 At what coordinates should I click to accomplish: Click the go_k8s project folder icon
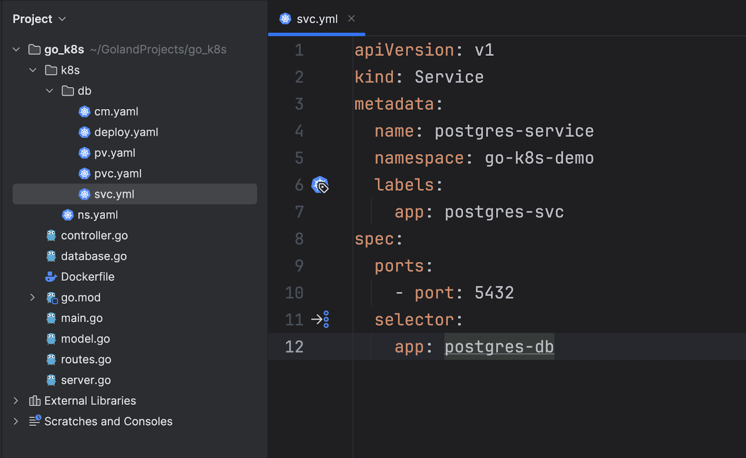click(x=35, y=49)
